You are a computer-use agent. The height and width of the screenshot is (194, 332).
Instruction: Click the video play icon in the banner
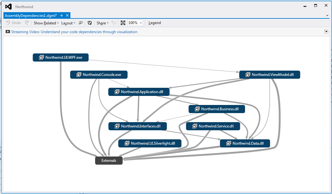(7, 32)
